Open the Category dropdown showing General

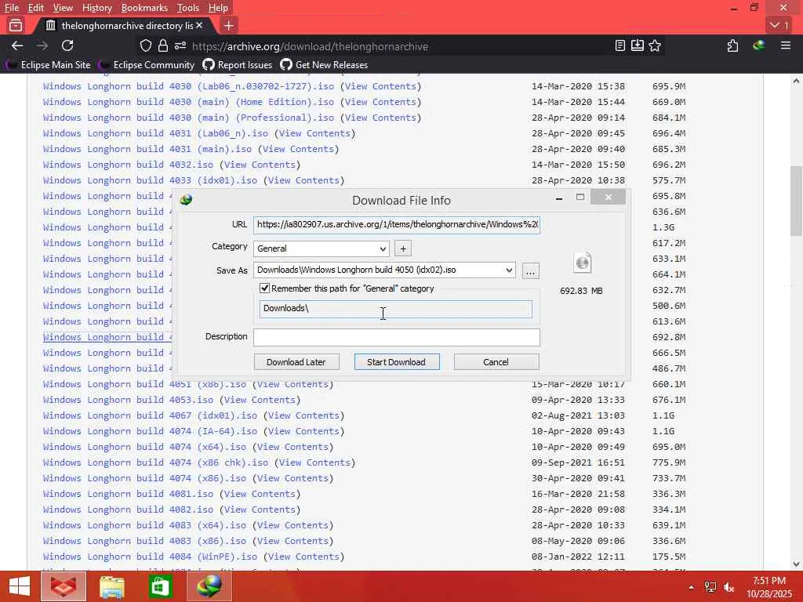pos(321,248)
